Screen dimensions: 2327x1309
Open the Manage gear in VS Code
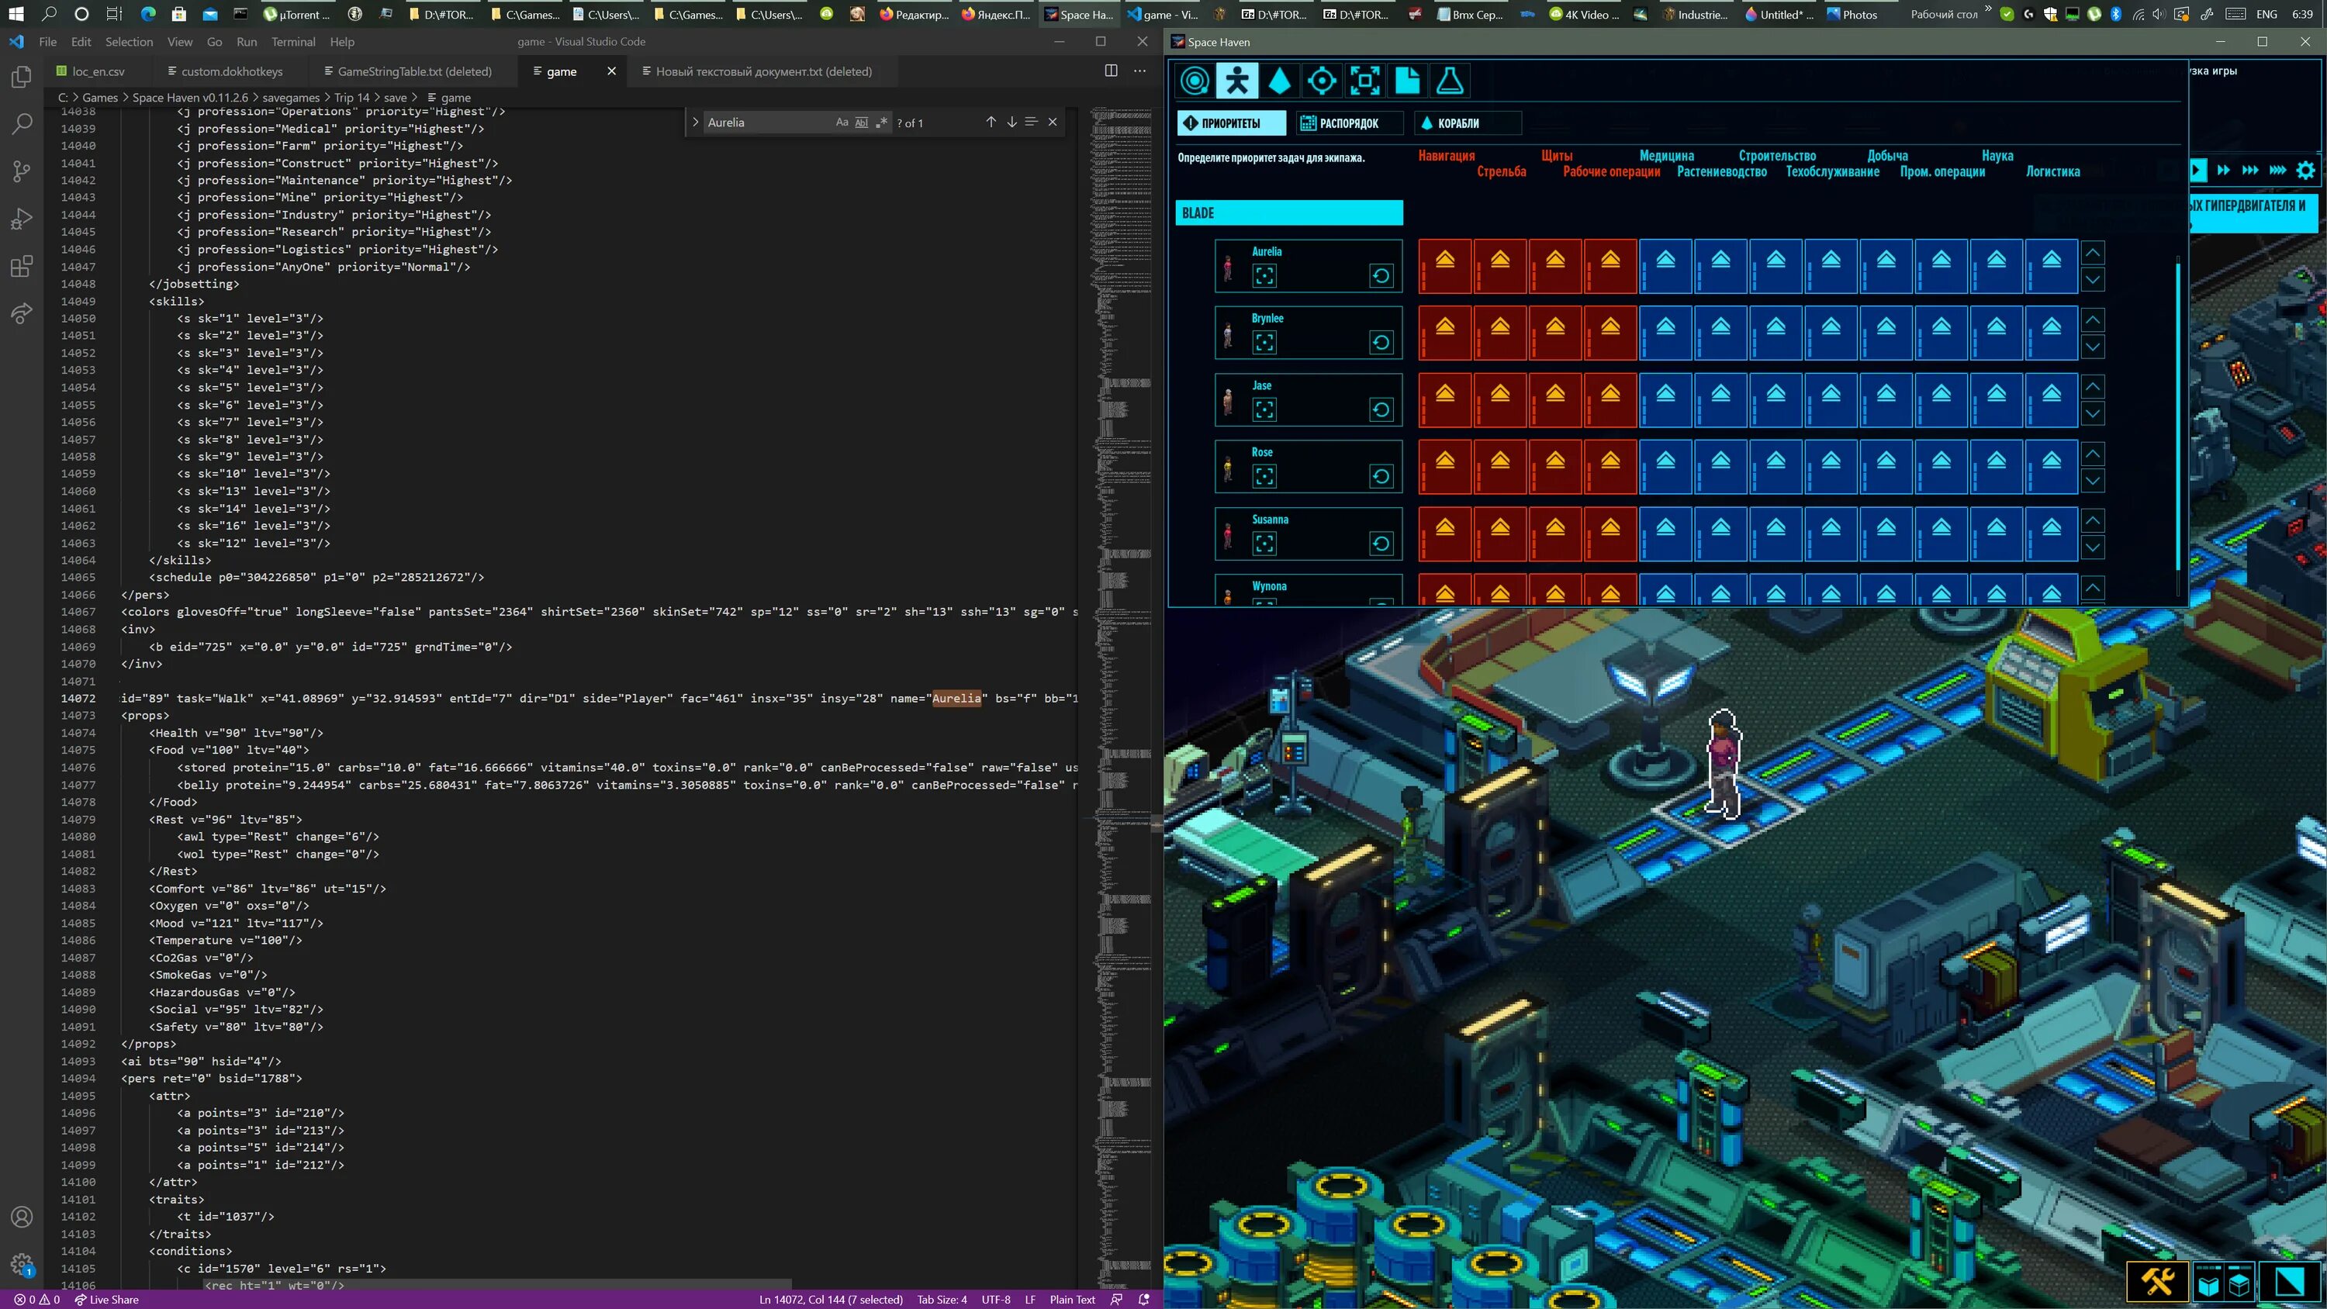pos(22,1264)
